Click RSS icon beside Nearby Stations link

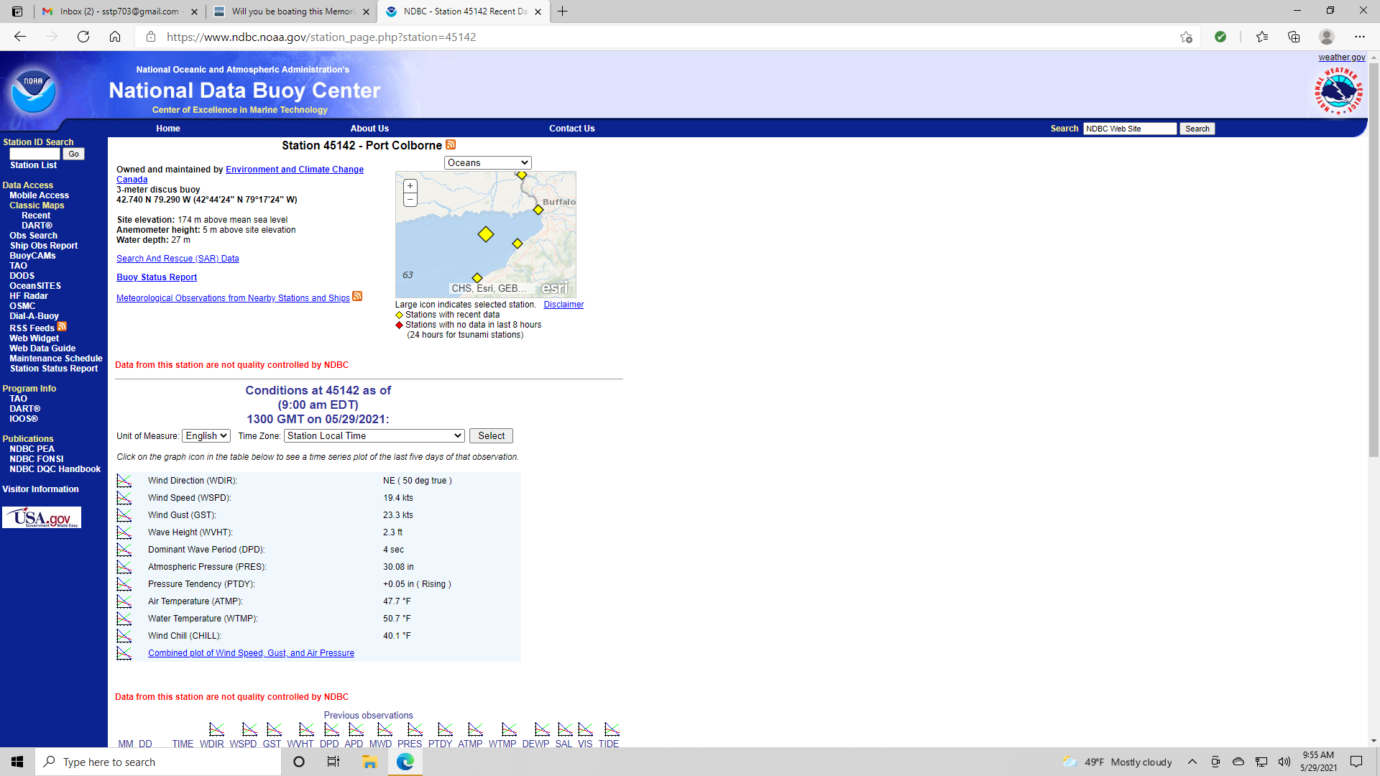(x=357, y=296)
